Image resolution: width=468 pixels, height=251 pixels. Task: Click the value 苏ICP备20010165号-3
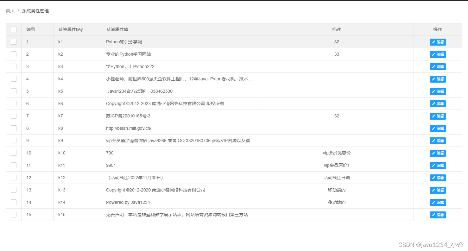pos(128,116)
